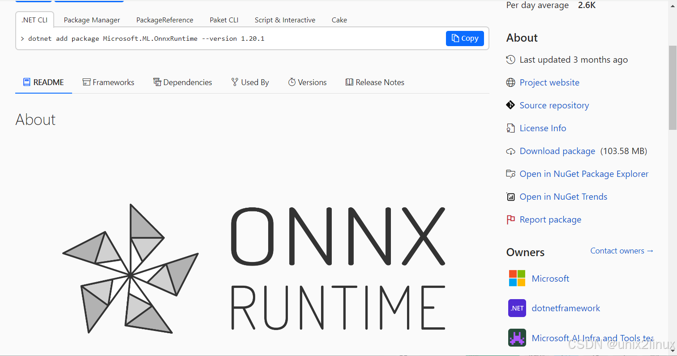Click the Download package link
The width and height of the screenshot is (677, 356).
(557, 151)
